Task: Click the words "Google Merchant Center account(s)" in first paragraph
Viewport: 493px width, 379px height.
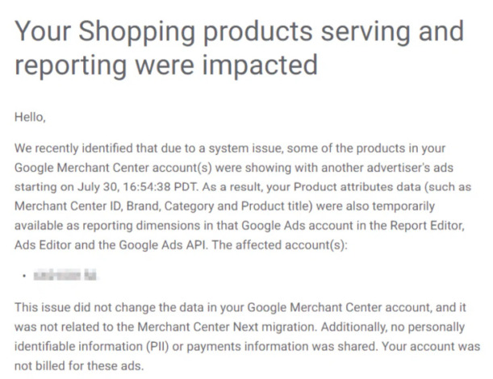Action: 113,168
